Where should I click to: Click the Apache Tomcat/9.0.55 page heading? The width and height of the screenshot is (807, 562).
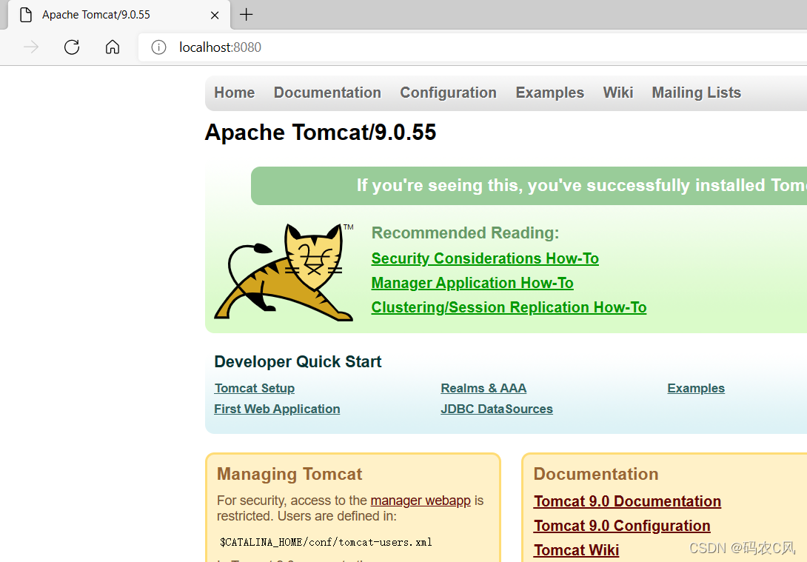tap(321, 133)
